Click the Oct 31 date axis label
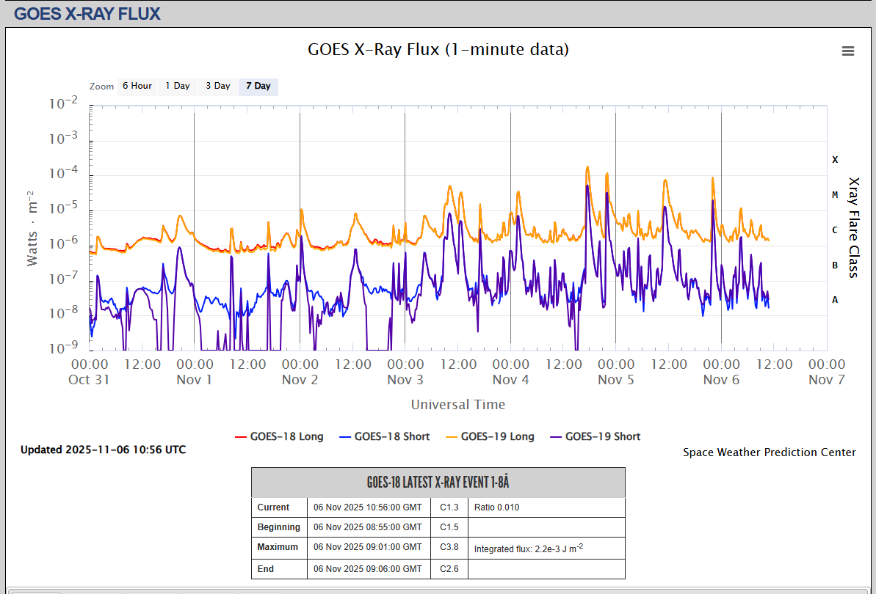 click(x=89, y=379)
